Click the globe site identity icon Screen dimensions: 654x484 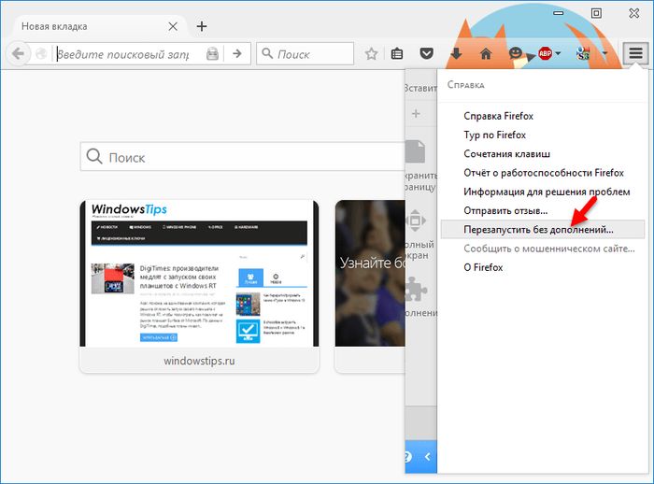tap(41, 54)
